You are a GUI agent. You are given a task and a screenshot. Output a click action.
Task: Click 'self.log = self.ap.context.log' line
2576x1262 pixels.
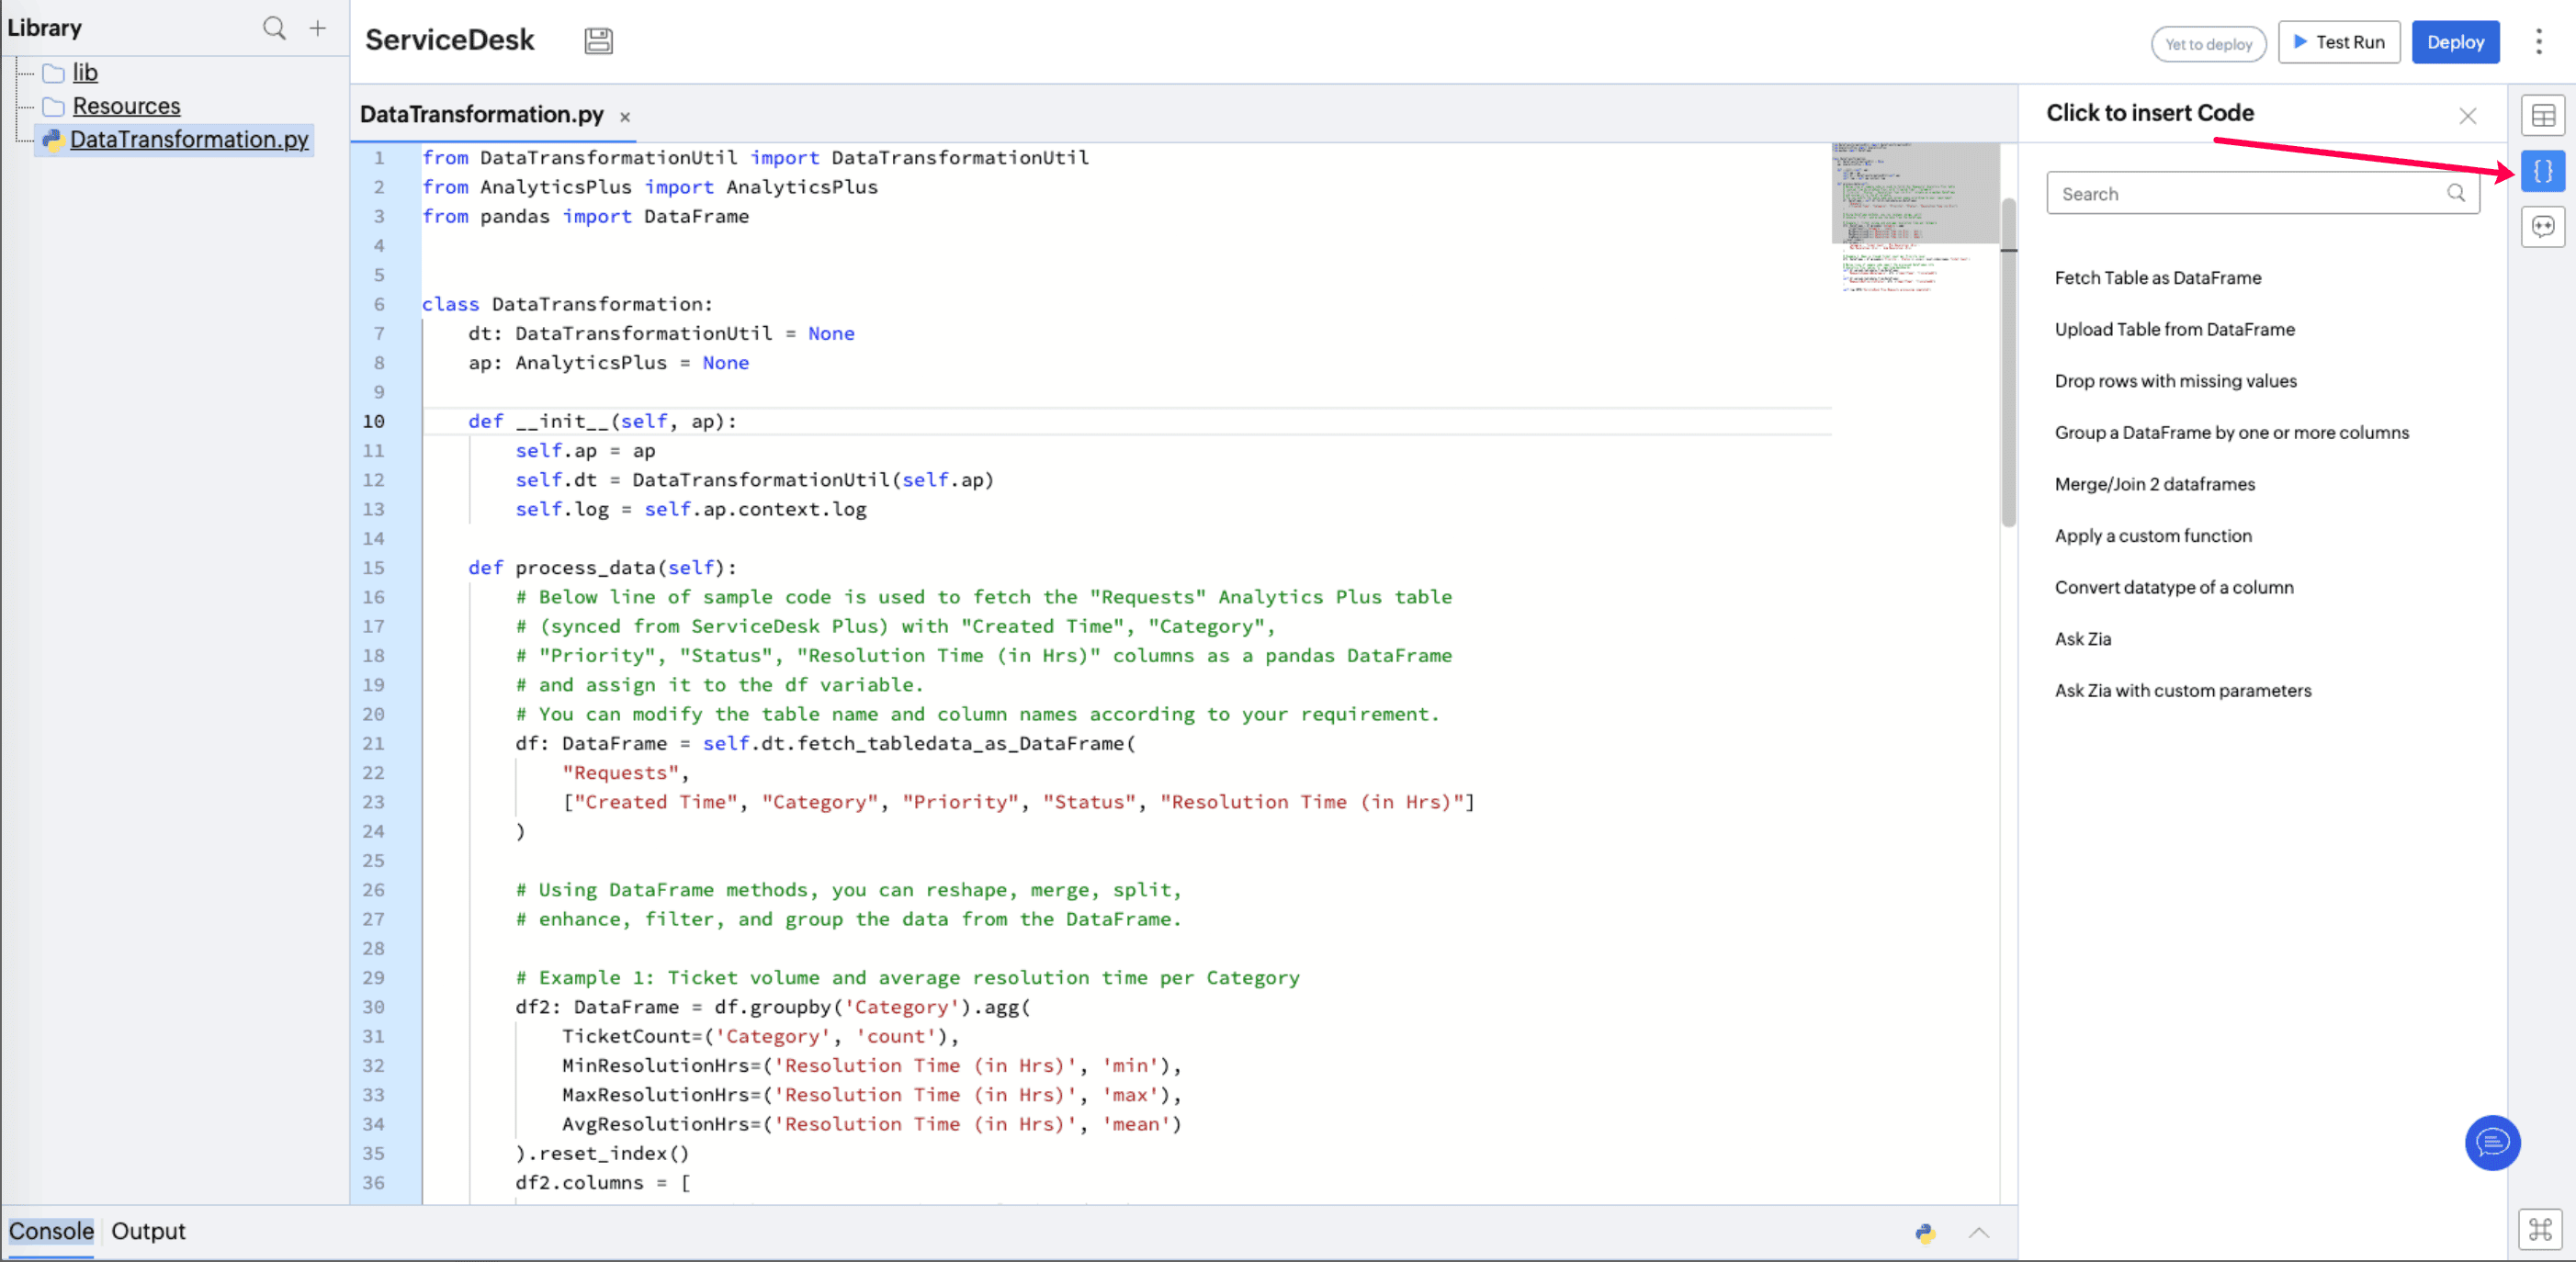pos(691,509)
